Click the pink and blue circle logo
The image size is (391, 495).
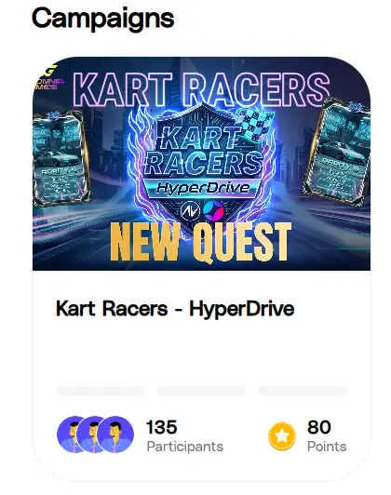click(x=213, y=210)
